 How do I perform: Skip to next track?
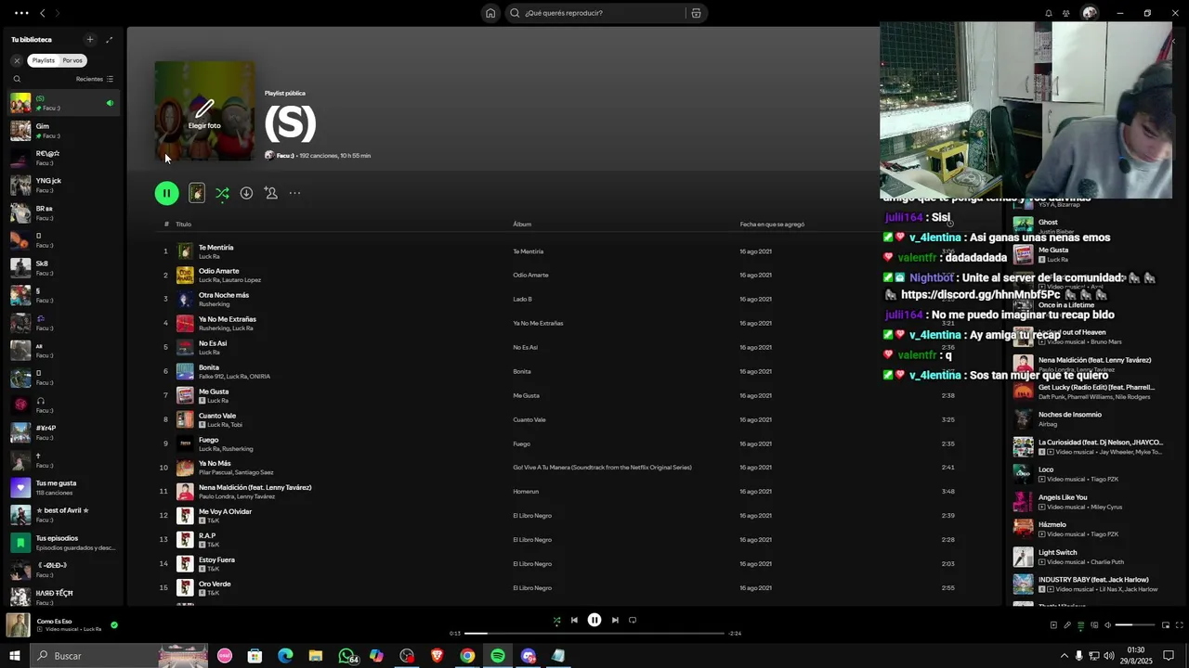coord(615,620)
